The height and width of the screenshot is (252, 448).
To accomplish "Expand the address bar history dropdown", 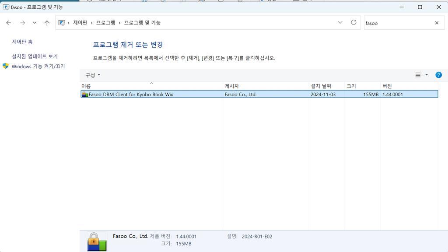I will click(x=340, y=23).
